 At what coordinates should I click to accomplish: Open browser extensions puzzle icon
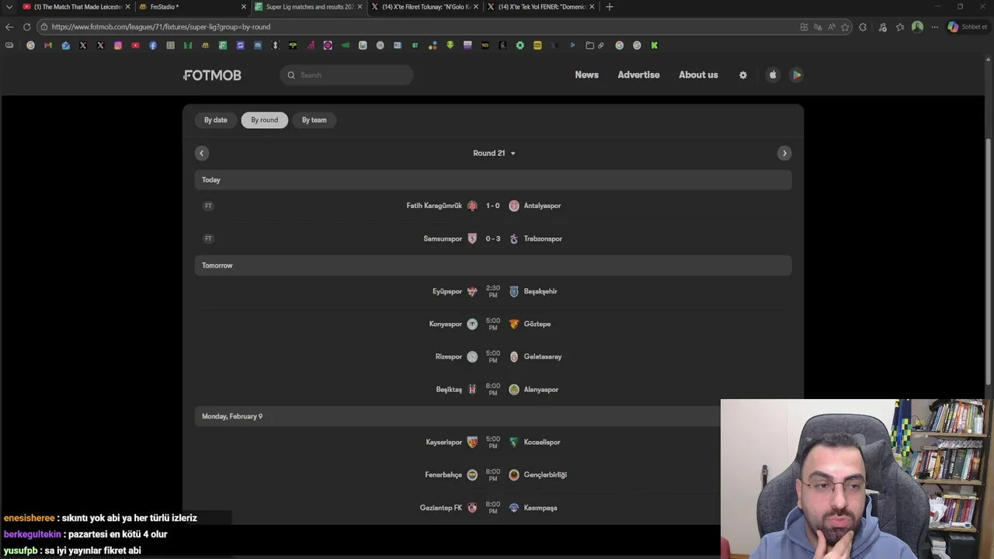tap(863, 26)
